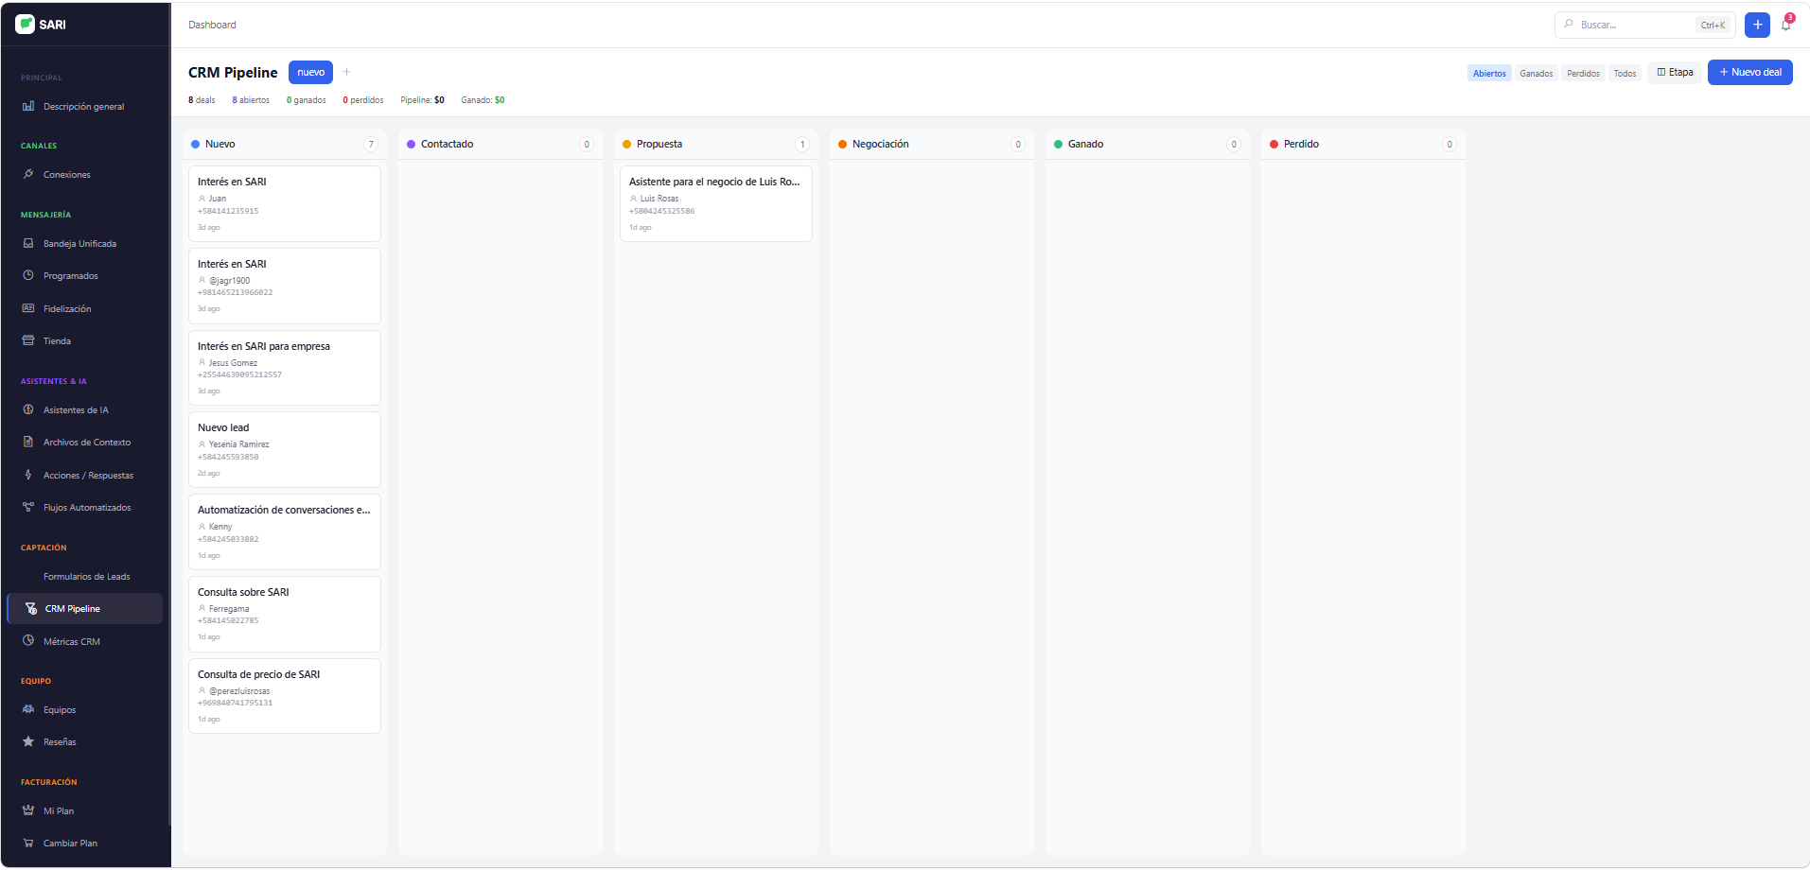Open Asistente para el negocio deal card
This screenshot has width=1810, height=870.
point(716,203)
